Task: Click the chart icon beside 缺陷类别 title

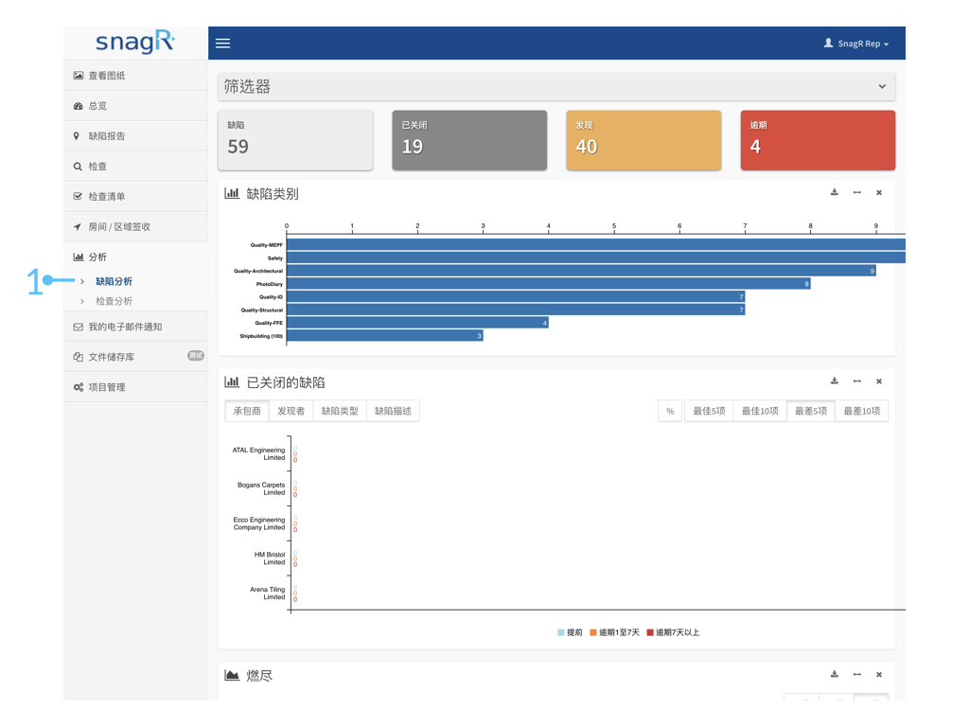Action: pyautogui.click(x=232, y=193)
